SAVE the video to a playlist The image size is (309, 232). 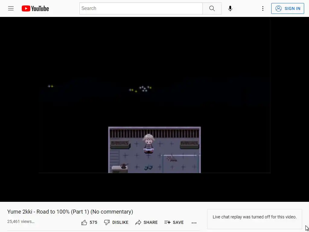point(174,223)
